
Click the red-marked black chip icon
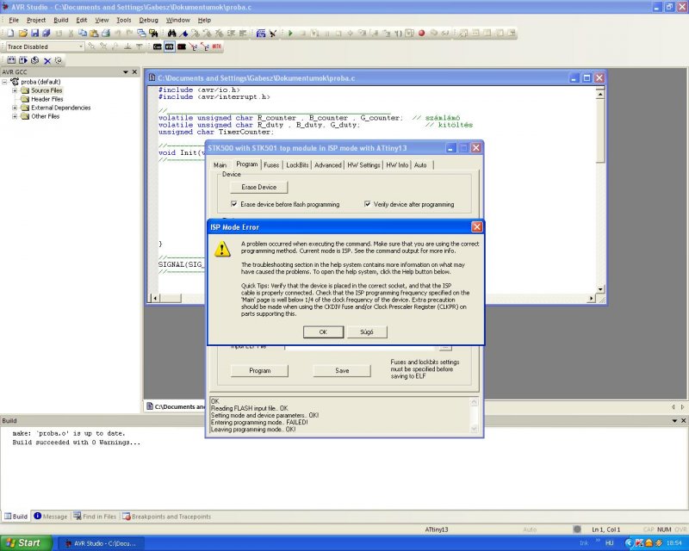[182, 46]
